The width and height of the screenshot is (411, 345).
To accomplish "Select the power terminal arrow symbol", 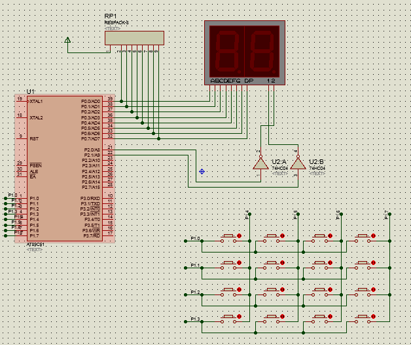I will click(x=67, y=40).
